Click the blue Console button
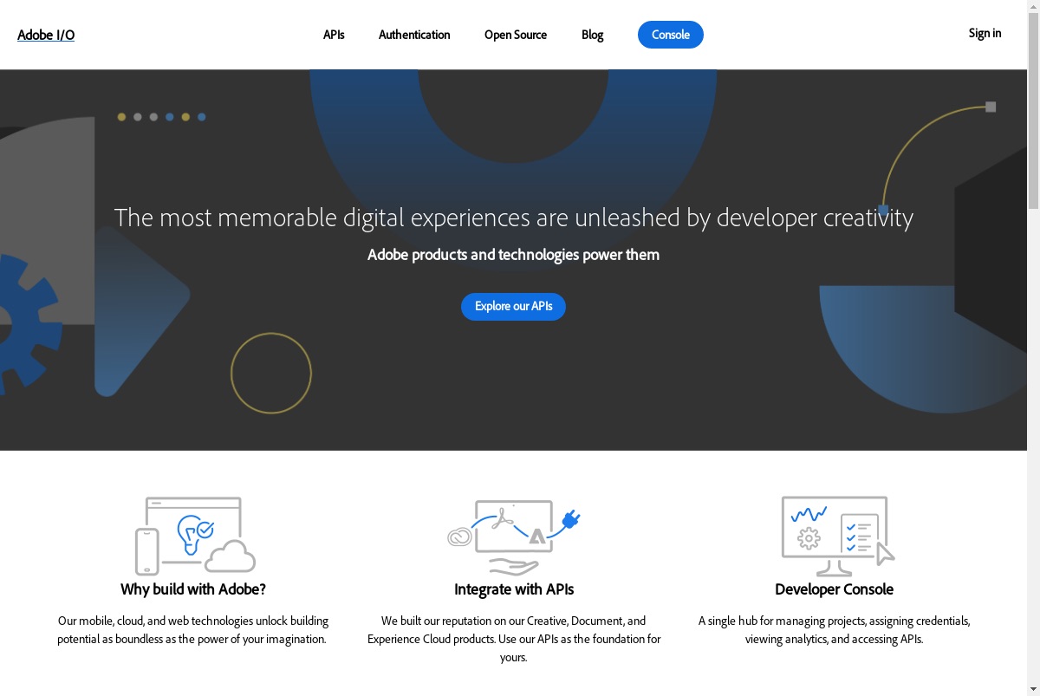This screenshot has height=696, width=1040. (x=671, y=35)
